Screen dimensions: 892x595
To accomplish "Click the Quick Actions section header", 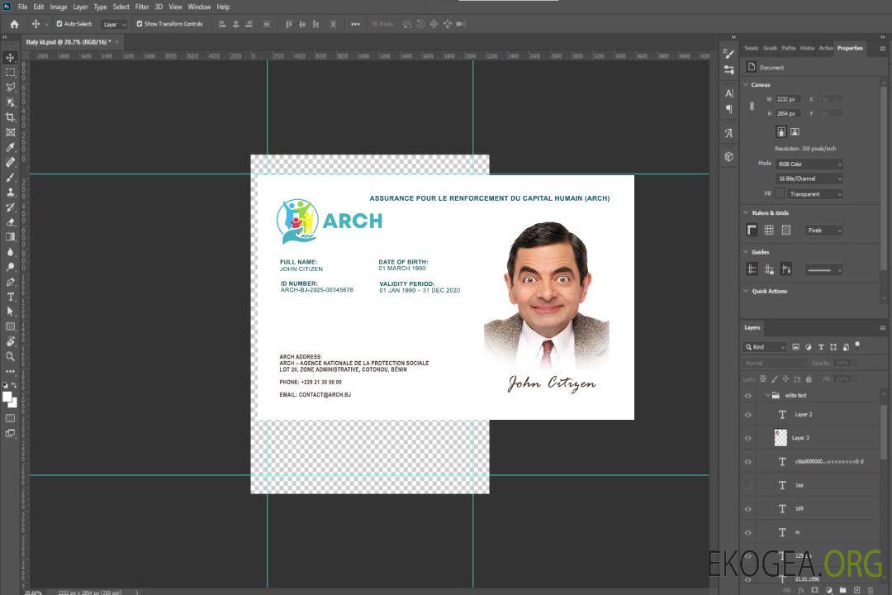I will click(x=769, y=291).
